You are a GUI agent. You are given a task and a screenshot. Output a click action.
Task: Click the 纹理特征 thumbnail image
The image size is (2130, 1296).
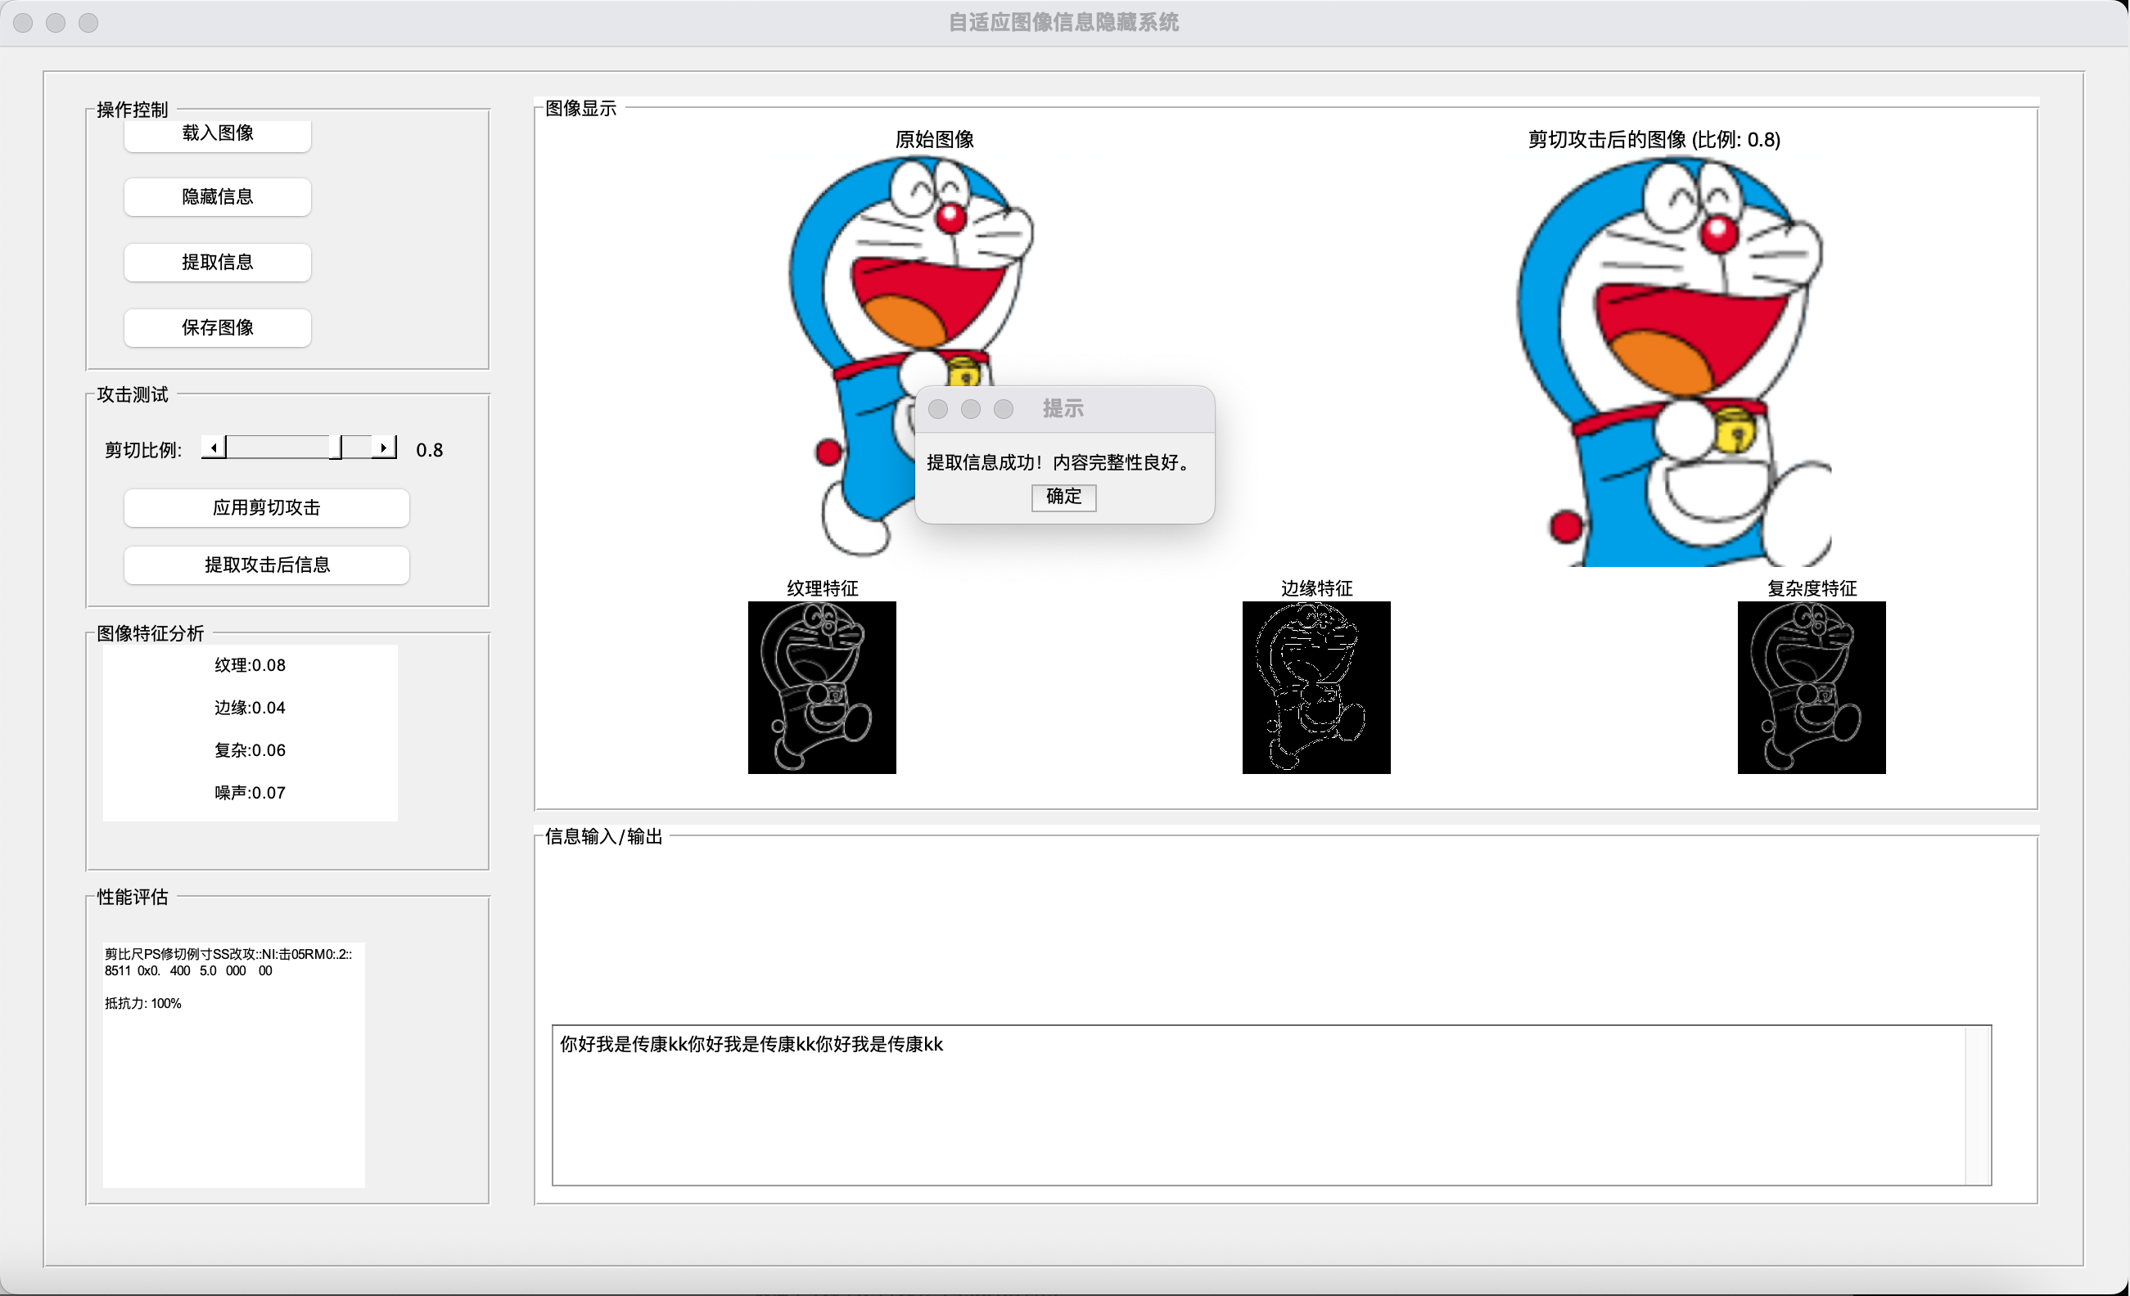click(x=821, y=687)
